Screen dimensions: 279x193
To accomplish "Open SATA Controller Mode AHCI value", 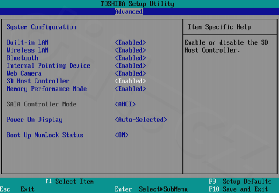I will tap(125, 104).
